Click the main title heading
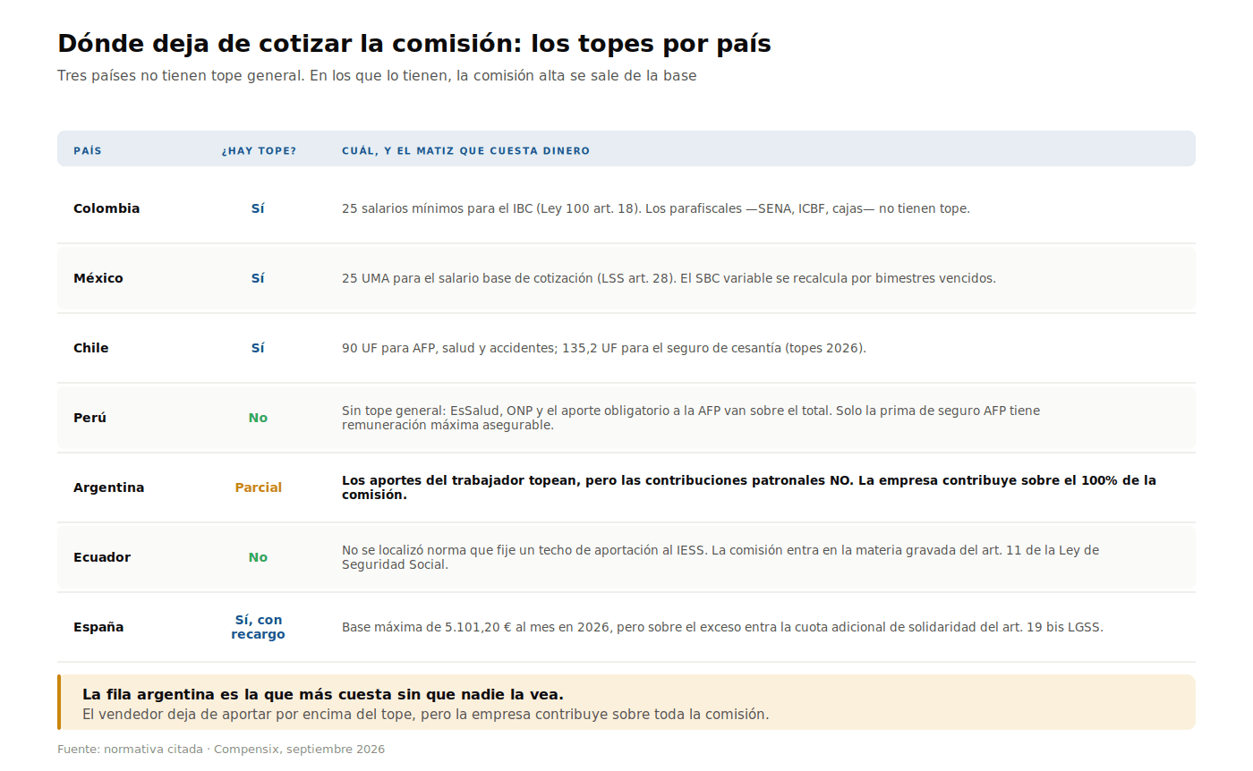This screenshot has width=1253, height=771. click(x=414, y=44)
